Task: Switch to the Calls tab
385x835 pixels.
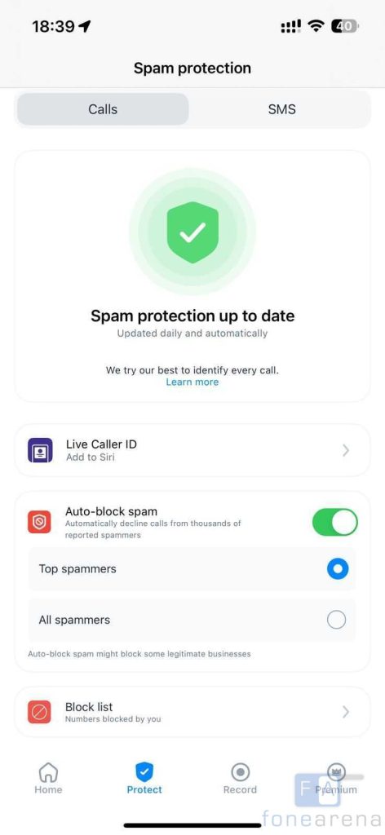Action: [103, 109]
